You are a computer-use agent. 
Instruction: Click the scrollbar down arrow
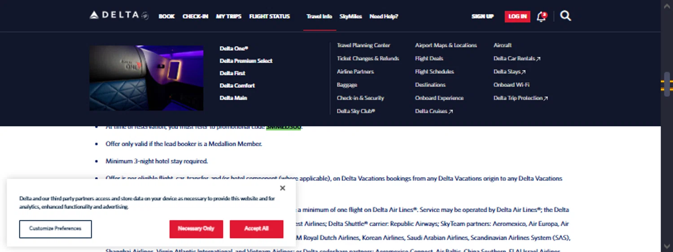point(667,247)
